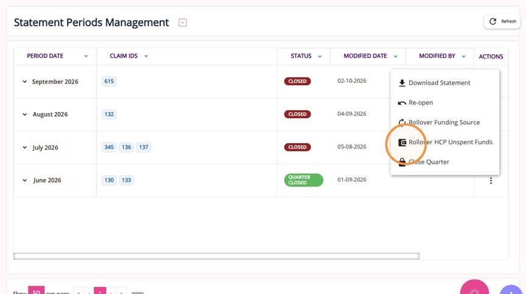
Task: Open claim ID 615
Action: [109, 81]
